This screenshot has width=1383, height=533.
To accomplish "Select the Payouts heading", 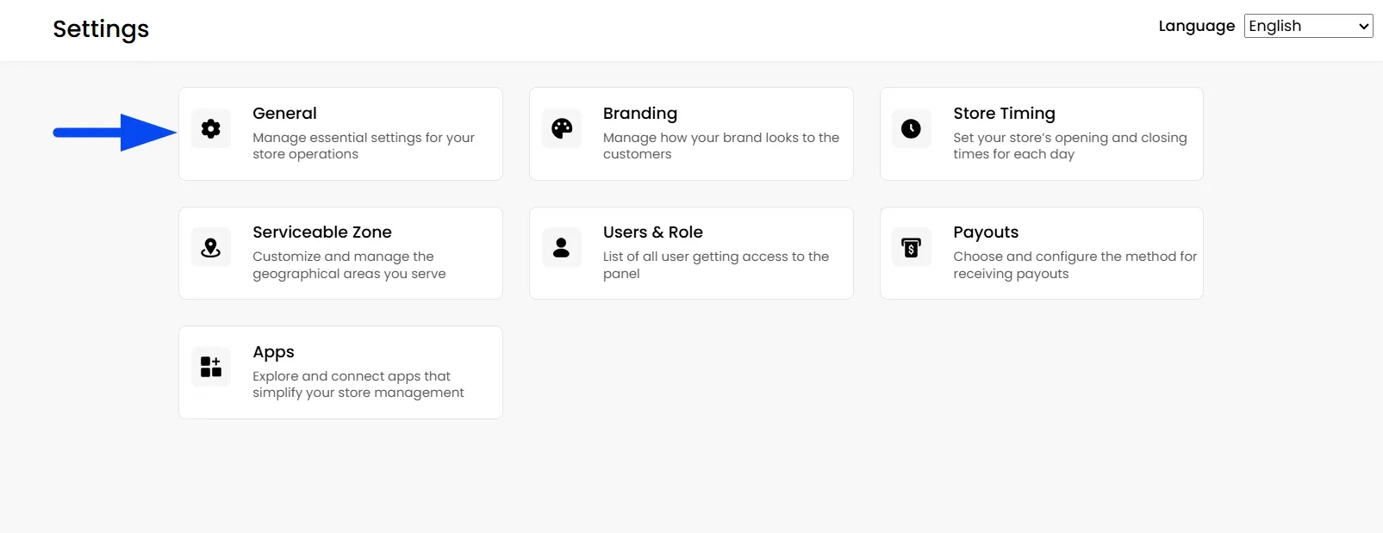I will [x=986, y=232].
